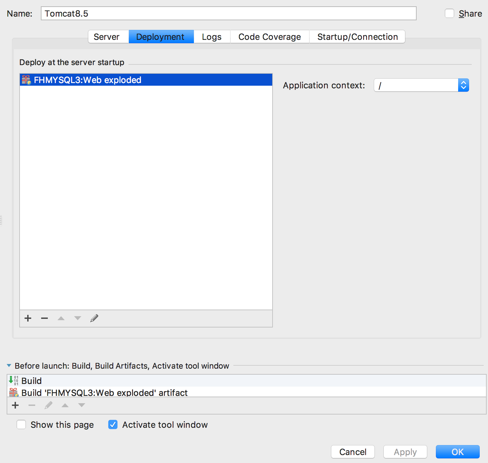Click the Apply button
Screen dimensions: 488x463
pyautogui.click(x=405, y=452)
